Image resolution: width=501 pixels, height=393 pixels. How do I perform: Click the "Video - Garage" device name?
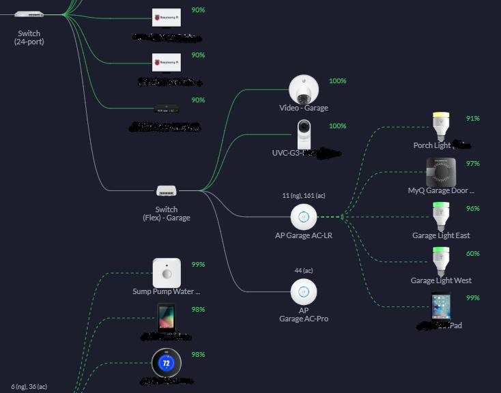pyautogui.click(x=304, y=108)
